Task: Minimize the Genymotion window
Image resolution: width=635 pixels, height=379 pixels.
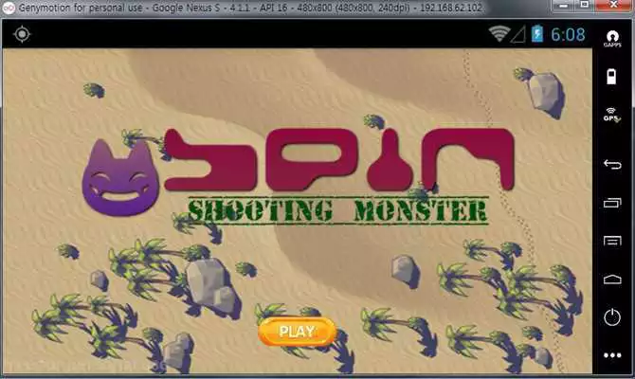Action: [563, 5]
